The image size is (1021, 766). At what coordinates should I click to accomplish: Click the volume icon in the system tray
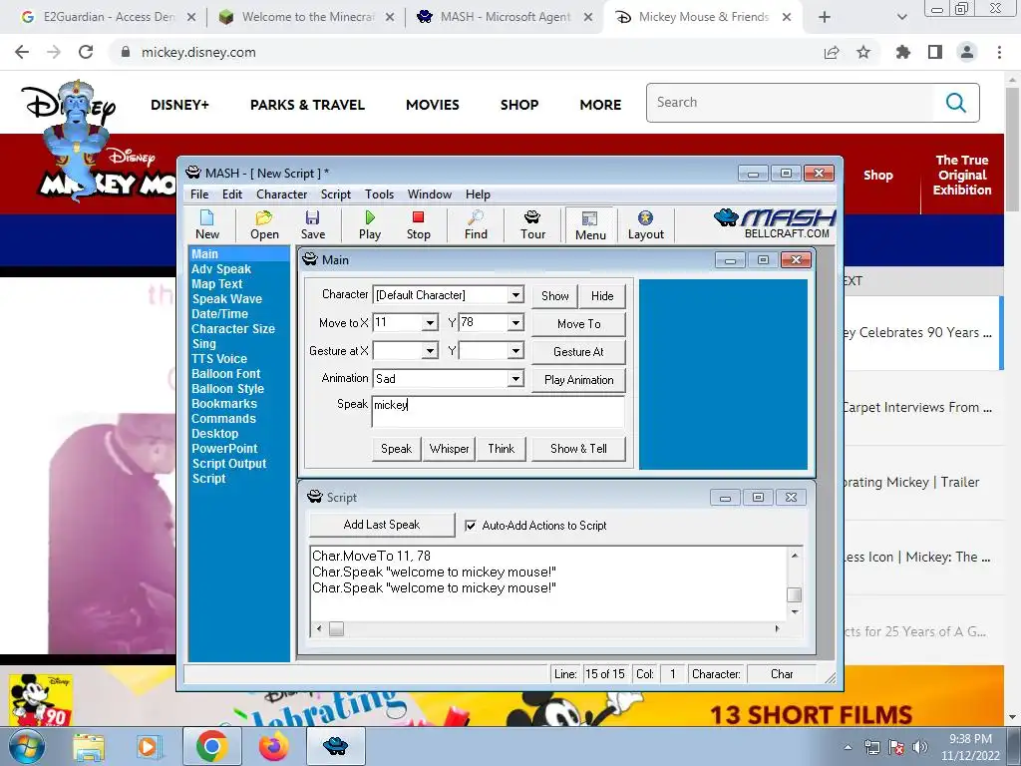[920, 747]
